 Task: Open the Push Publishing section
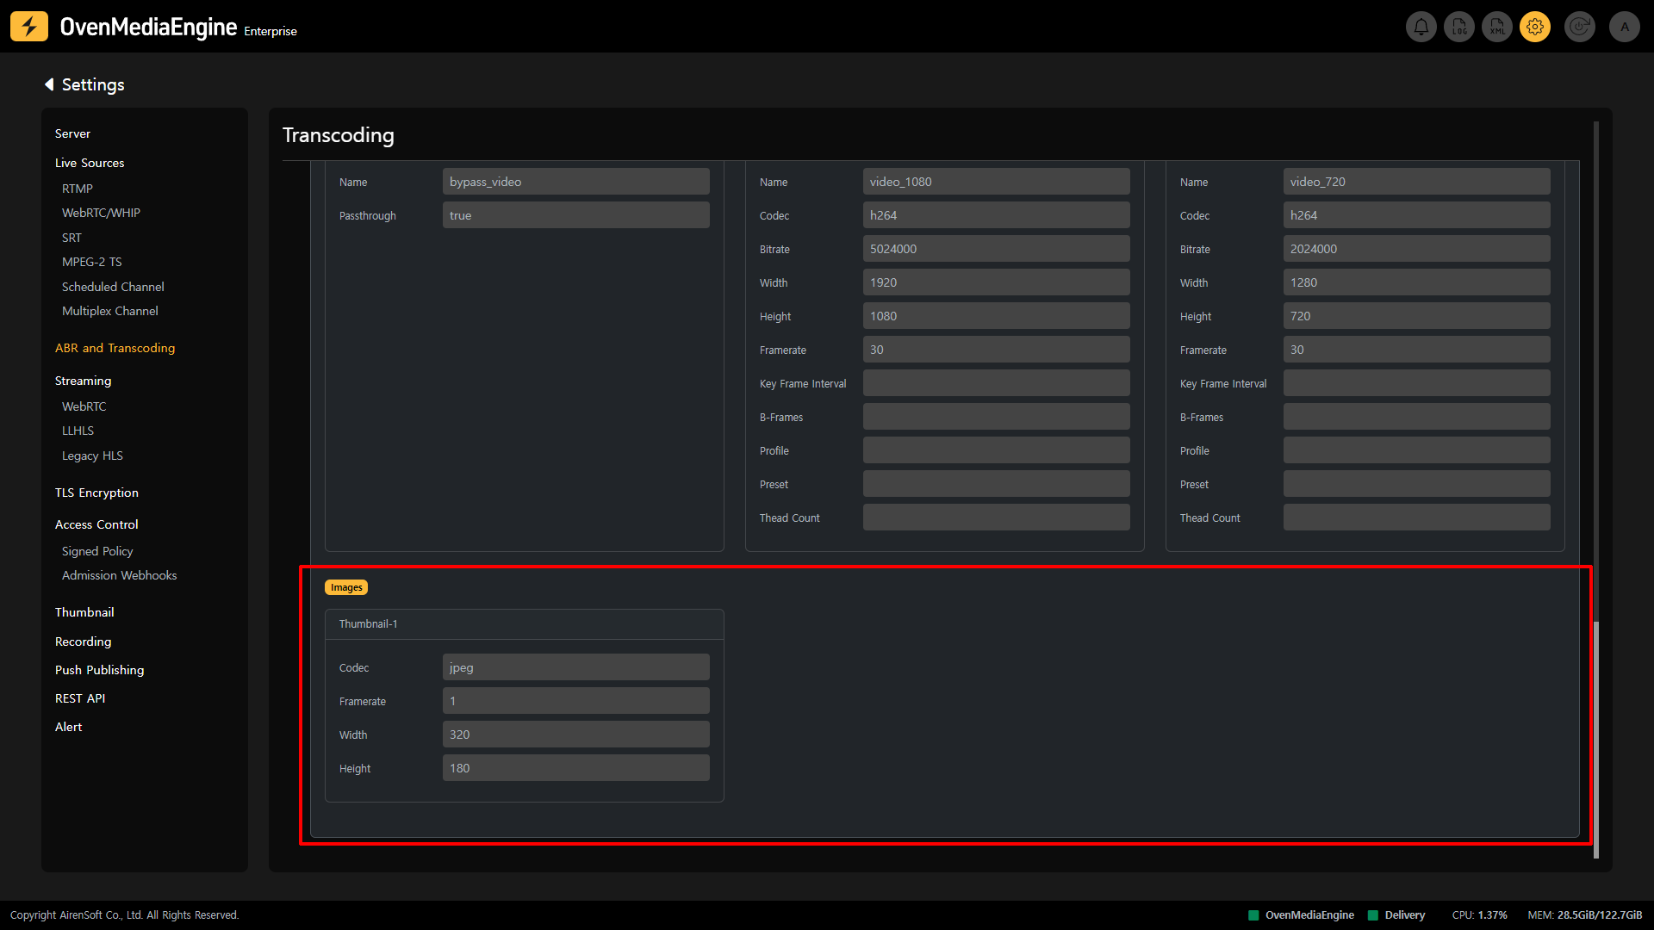coord(99,670)
